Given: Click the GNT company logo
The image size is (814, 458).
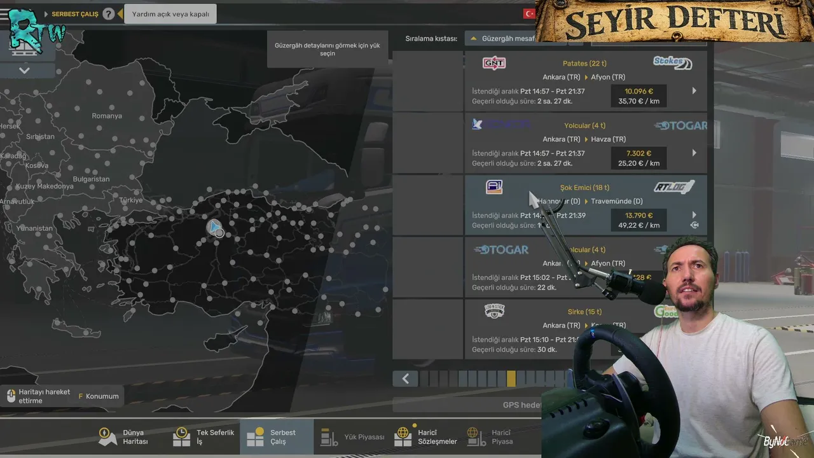Looking at the screenshot, I should pos(494,63).
